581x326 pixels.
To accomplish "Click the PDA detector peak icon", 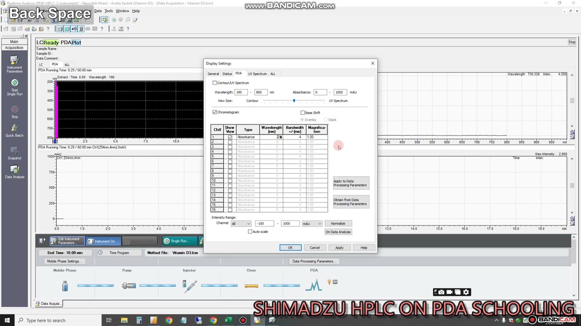I will [x=314, y=285].
